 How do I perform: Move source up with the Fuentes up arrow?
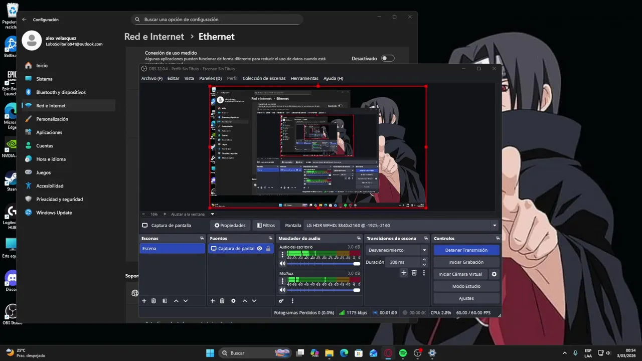pos(245,301)
